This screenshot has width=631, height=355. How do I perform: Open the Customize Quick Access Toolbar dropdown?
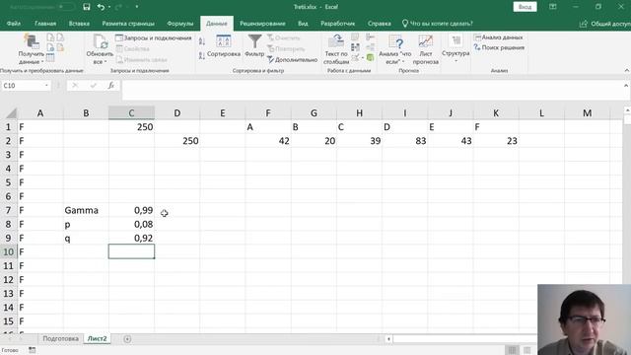[x=137, y=7]
